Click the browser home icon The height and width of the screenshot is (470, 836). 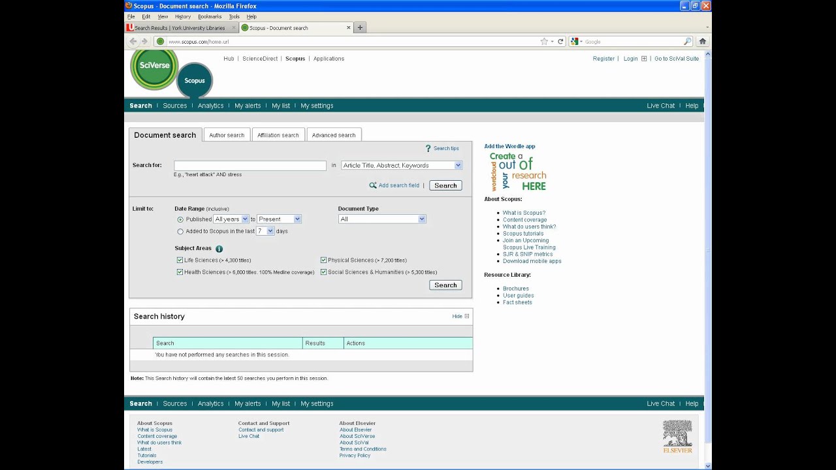(x=703, y=41)
